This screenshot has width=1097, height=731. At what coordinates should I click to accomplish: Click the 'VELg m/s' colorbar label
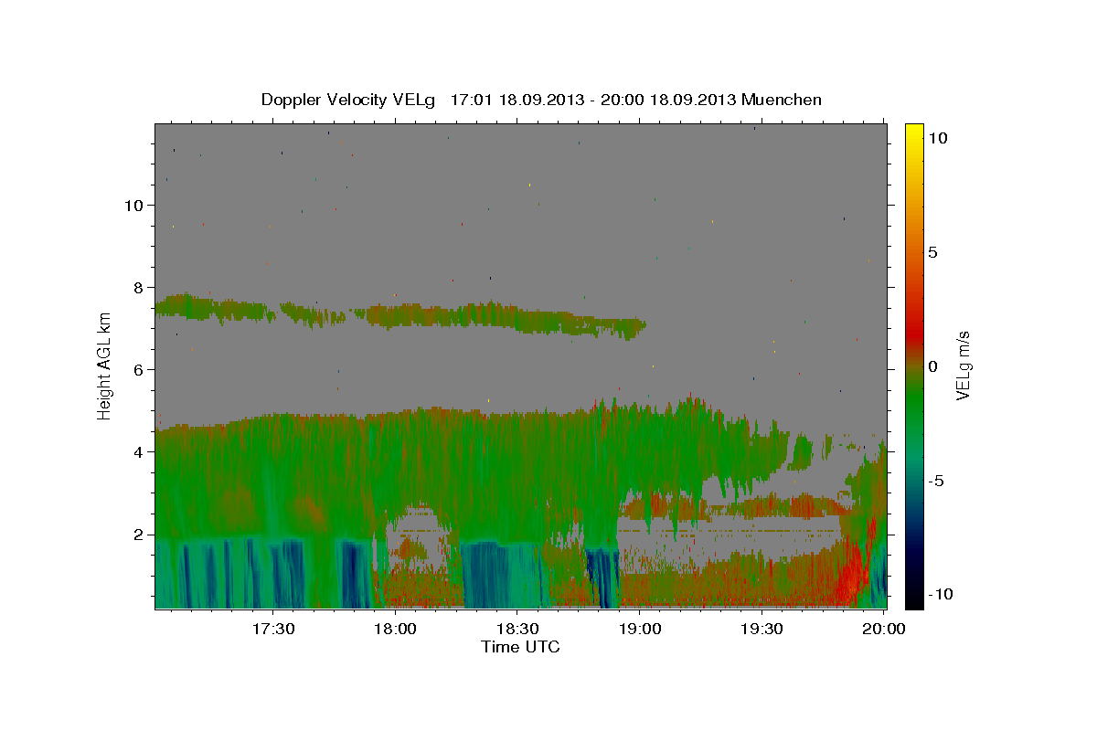click(963, 365)
